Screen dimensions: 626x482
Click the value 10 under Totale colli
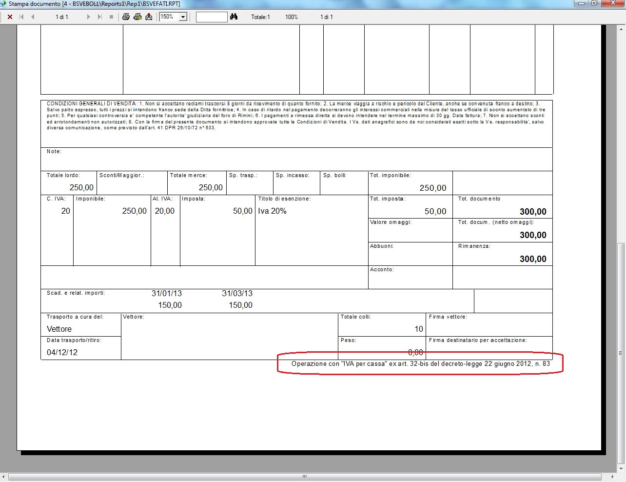(419, 329)
